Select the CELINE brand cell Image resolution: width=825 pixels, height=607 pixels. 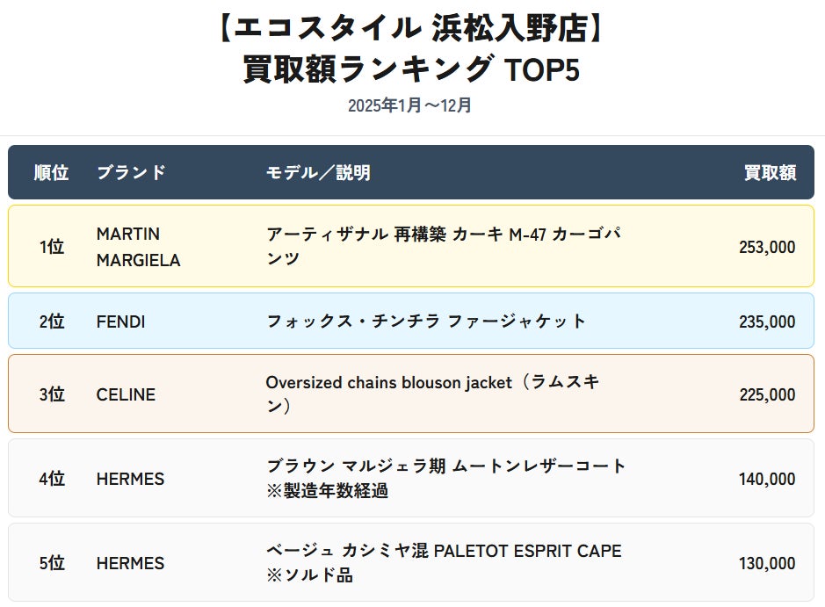click(126, 395)
